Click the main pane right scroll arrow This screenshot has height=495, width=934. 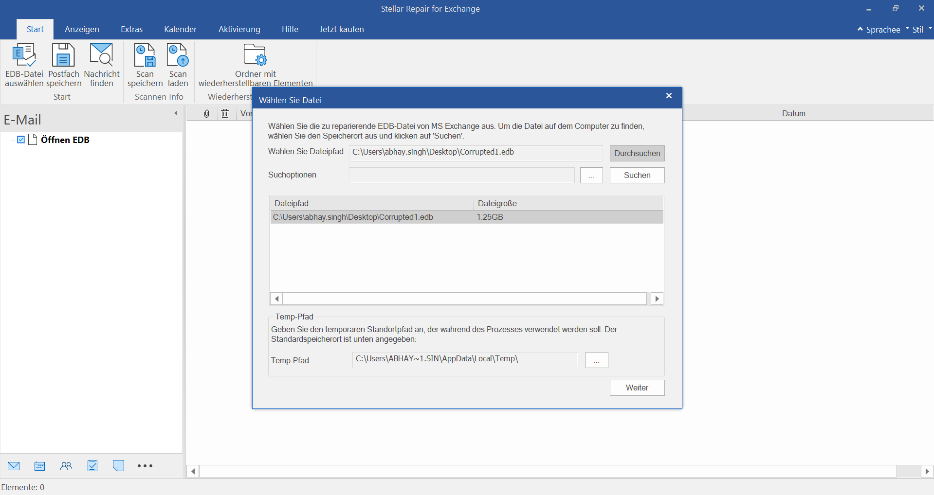pos(927,471)
